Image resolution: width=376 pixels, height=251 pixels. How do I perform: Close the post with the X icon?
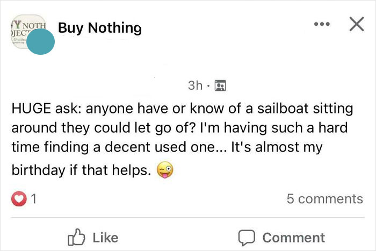357,24
